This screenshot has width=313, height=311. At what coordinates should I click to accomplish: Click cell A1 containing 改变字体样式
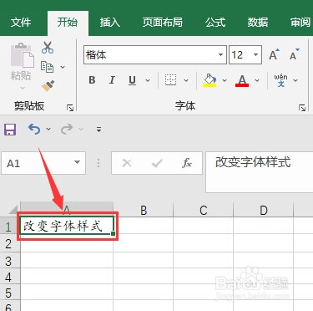pos(67,226)
